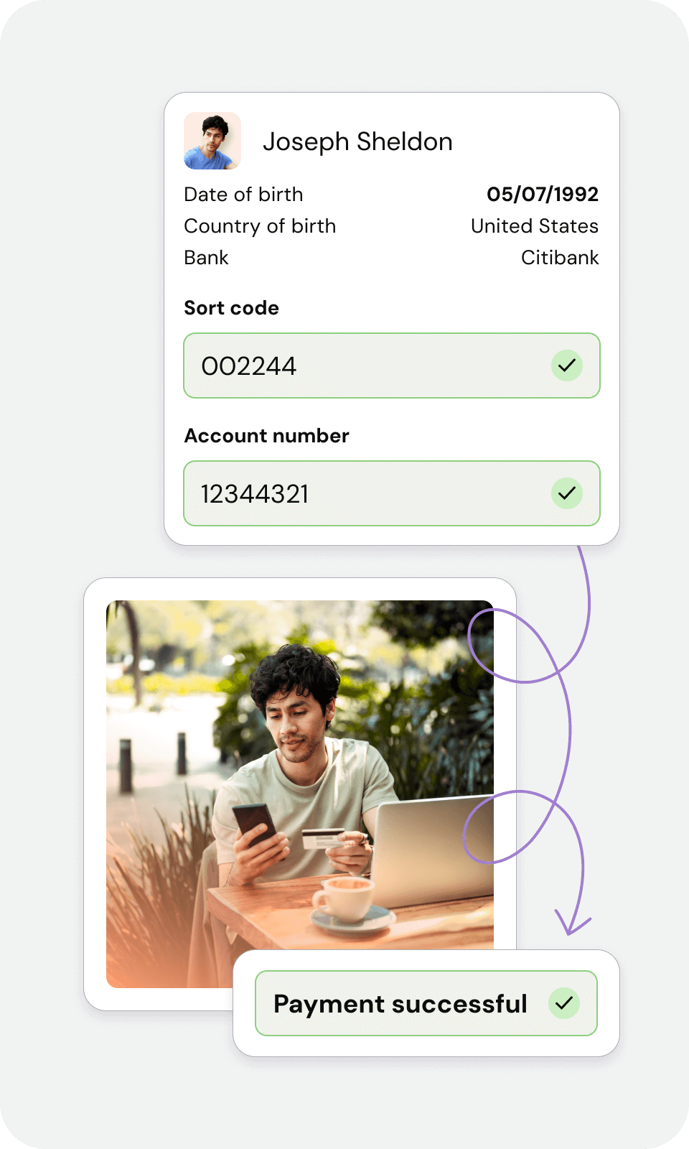Click Joseph Sheldon's profile avatar

tap(212, 141)
